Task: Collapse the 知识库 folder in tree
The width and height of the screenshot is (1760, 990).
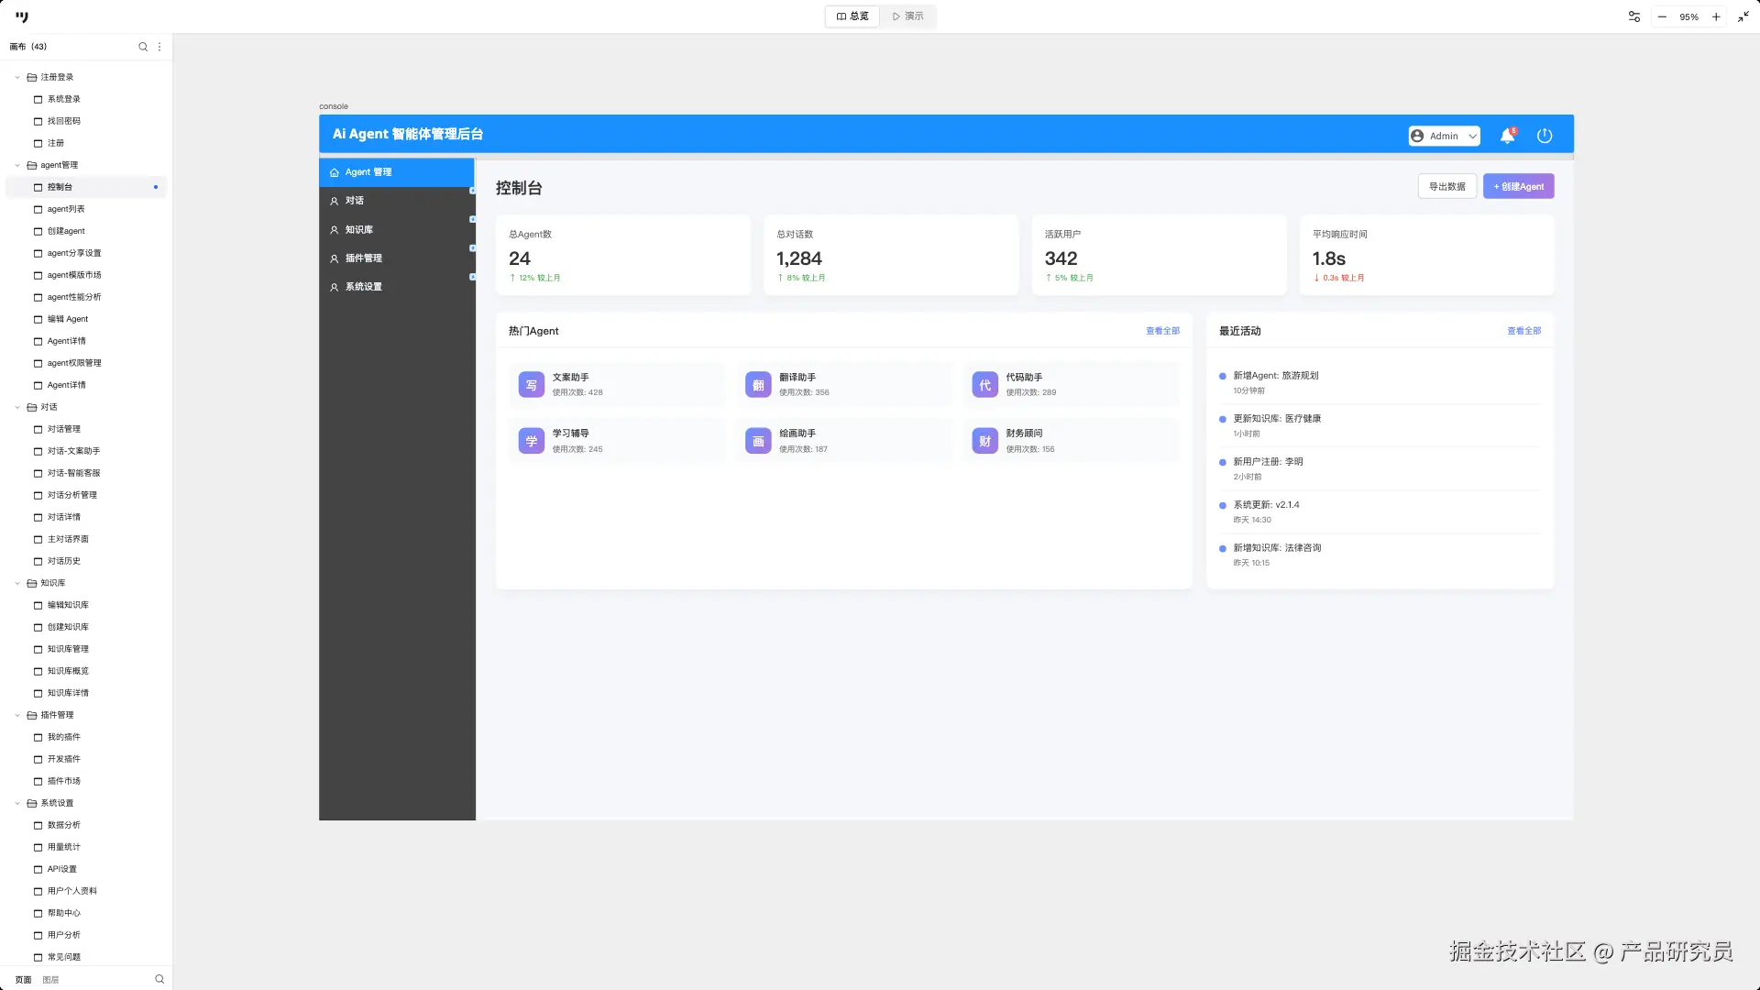Action: tap(17, 583)
